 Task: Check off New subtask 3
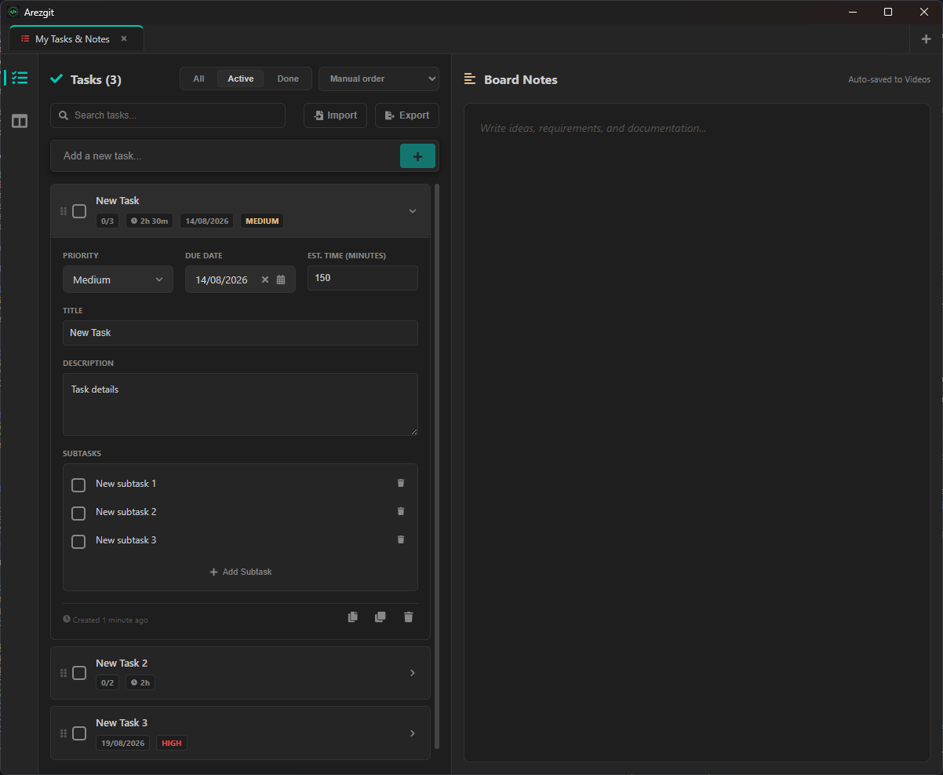(x=78, y=542)
